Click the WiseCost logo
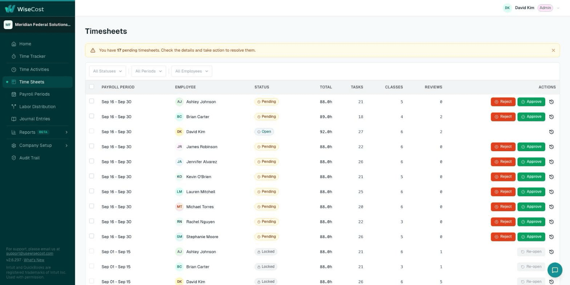570x285 pixels. pos(24,9)
